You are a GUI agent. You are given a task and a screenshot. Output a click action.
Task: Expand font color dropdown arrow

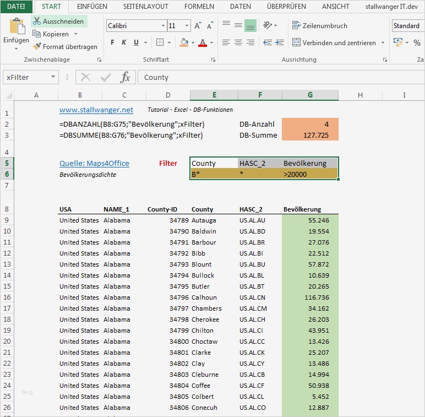(211, 42)
